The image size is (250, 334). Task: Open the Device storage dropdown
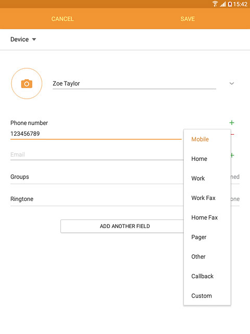[x=23, y=40]
